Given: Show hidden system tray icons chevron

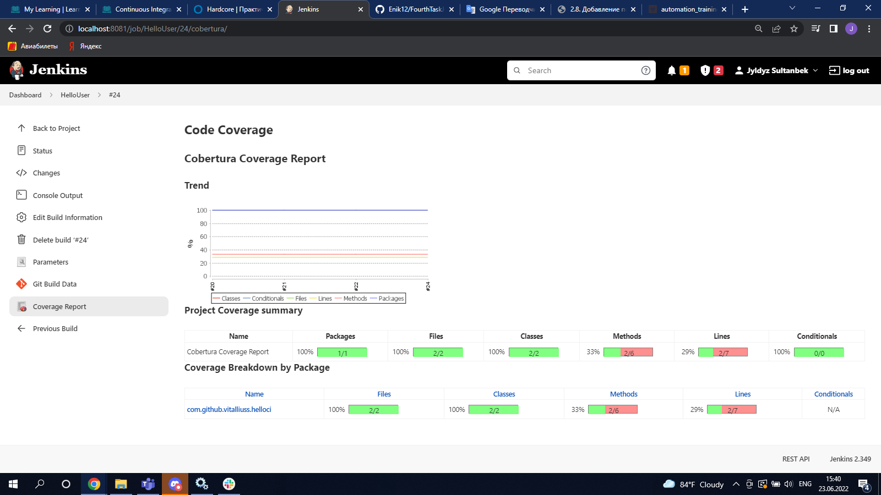Looking at the screenshot, I should (736, 484).
